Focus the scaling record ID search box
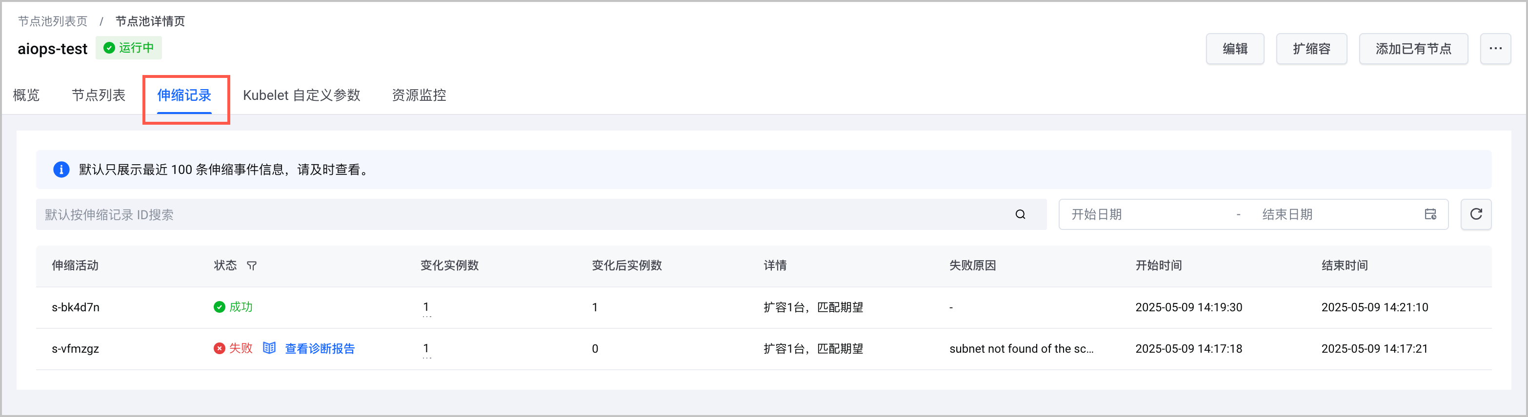The height and width of the screenshot is (417, 1528). pos(522,214)
